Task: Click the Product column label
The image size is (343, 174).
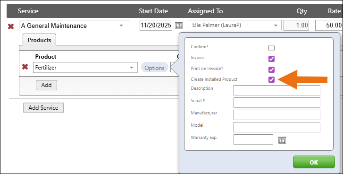Action: click(46, 57)
